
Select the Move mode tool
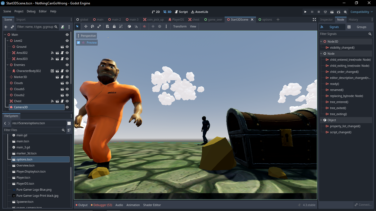[85, 26]
